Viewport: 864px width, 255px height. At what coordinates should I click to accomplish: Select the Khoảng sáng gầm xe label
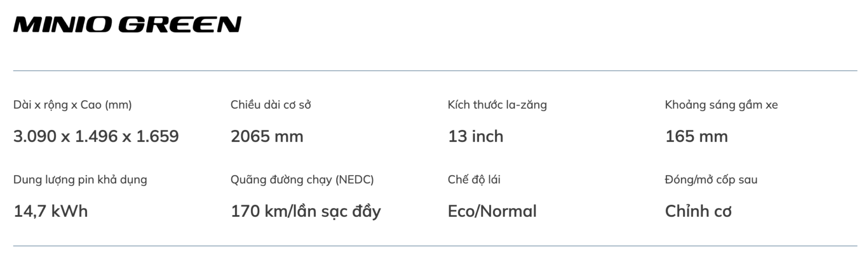tap(721, 105)
